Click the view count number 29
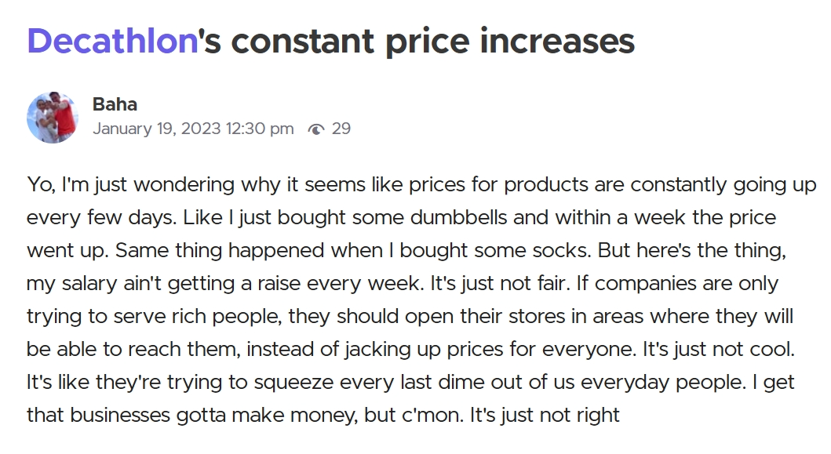Viewport: 831px width, 454px height. [x=341, y=129]
